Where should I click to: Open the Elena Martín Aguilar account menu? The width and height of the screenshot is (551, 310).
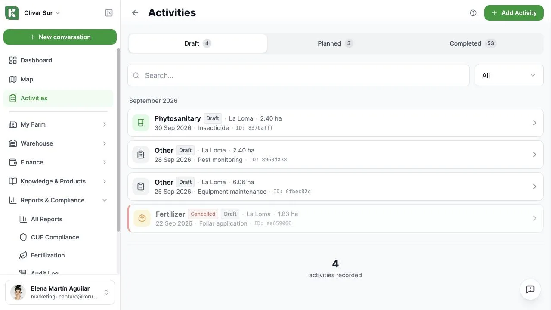[60, 292]
